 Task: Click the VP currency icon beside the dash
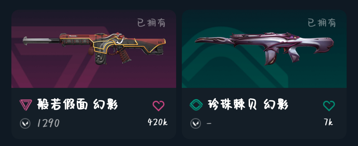(x=196, y=123)
